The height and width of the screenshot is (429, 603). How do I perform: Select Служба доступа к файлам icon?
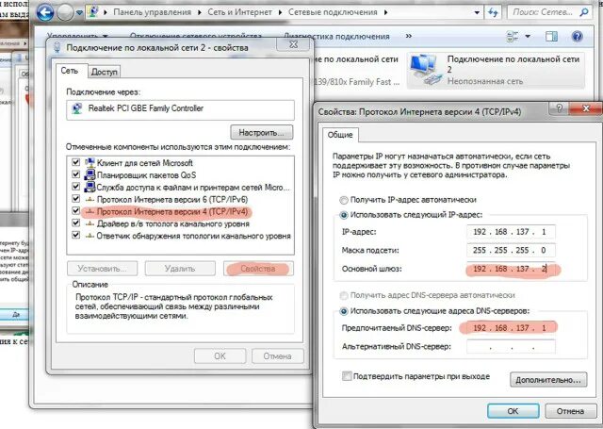pyautogui.click(x=90, y=187)
